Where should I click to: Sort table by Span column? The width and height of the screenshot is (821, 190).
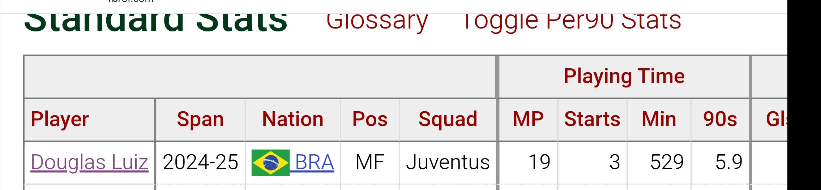tap(200, 120)
